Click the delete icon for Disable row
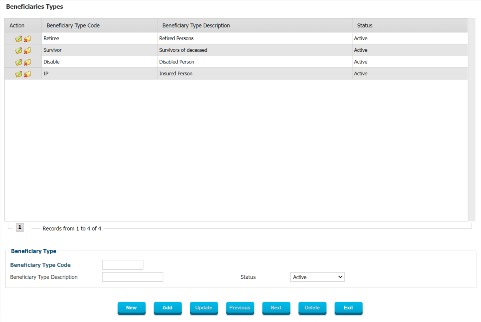481x322 pixels. tap(27, 62)
